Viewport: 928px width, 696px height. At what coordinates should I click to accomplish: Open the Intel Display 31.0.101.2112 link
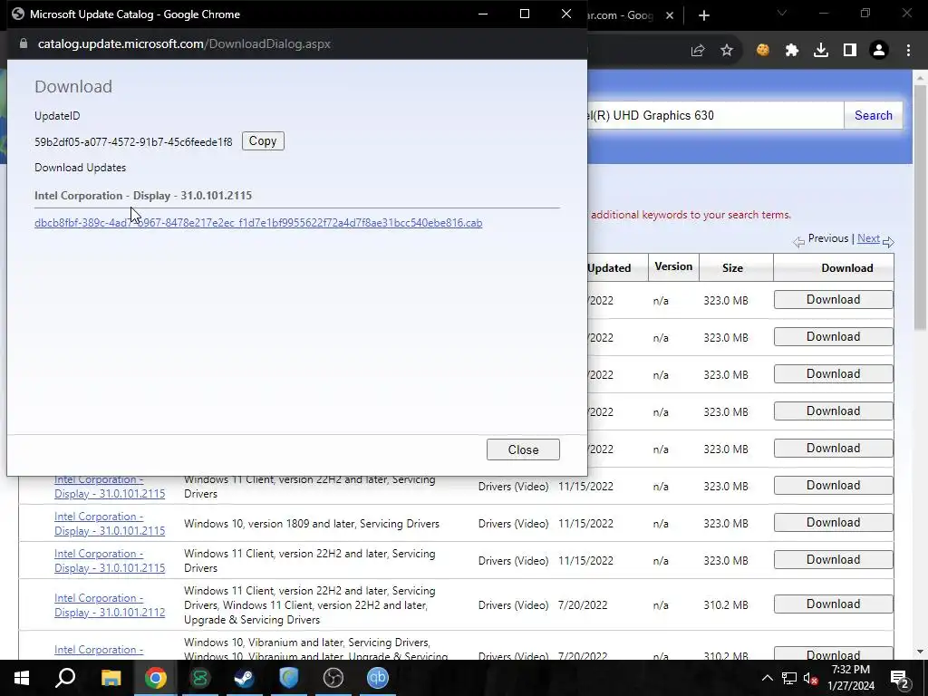click(110, 604)
